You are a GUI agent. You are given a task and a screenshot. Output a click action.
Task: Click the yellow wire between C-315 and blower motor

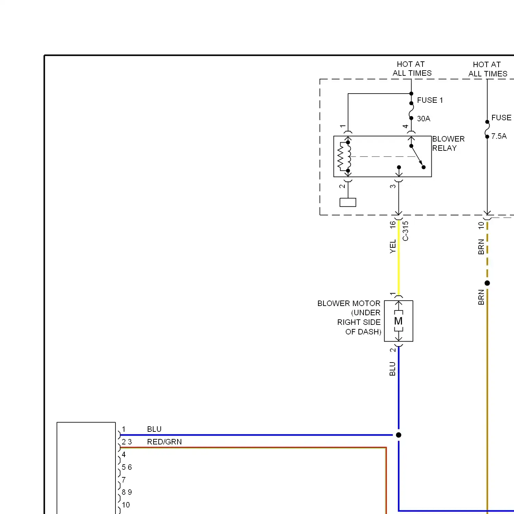click(399, 257)
